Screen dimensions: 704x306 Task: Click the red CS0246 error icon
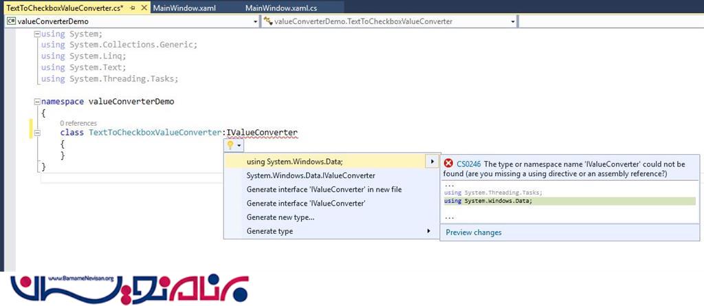[448, 164]
